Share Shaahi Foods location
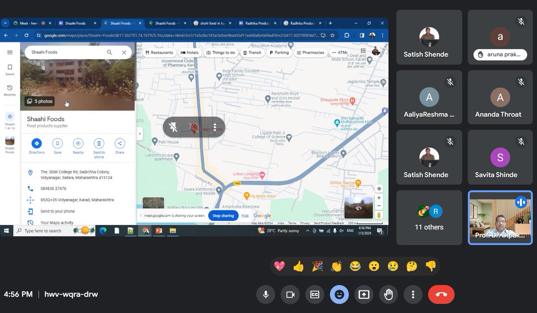This screenshot has height=313, width=537. coord(119,146)
